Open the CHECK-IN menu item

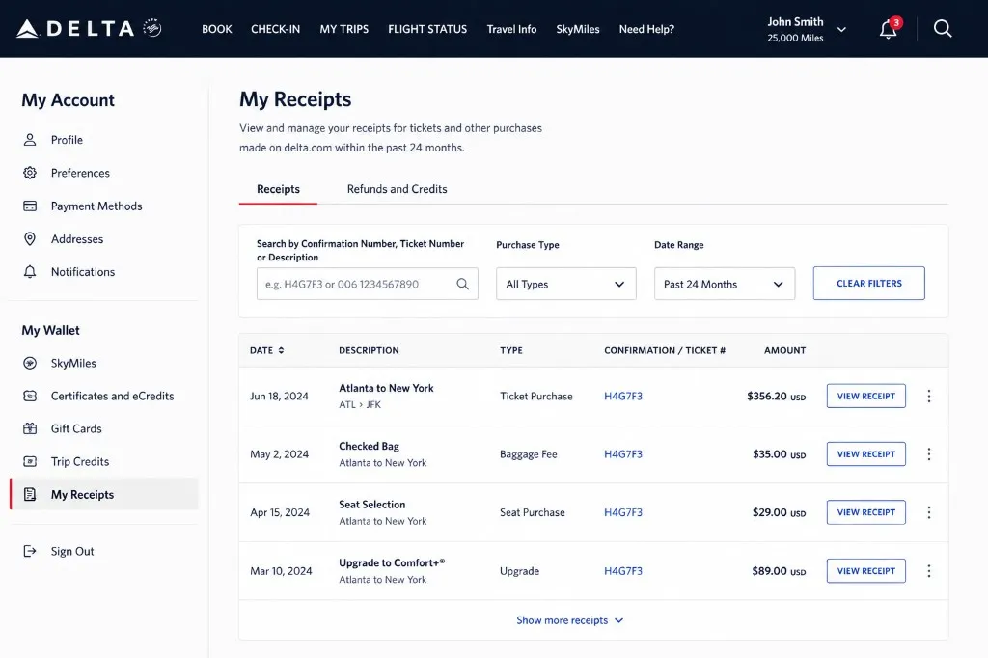[275, 29]
